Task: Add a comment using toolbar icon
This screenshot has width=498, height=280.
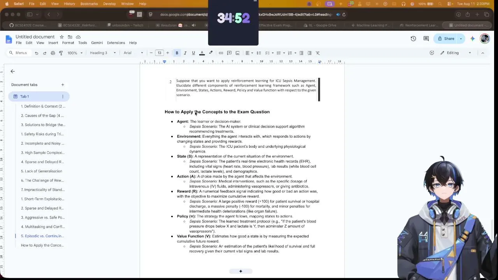Action: point(229,53)
